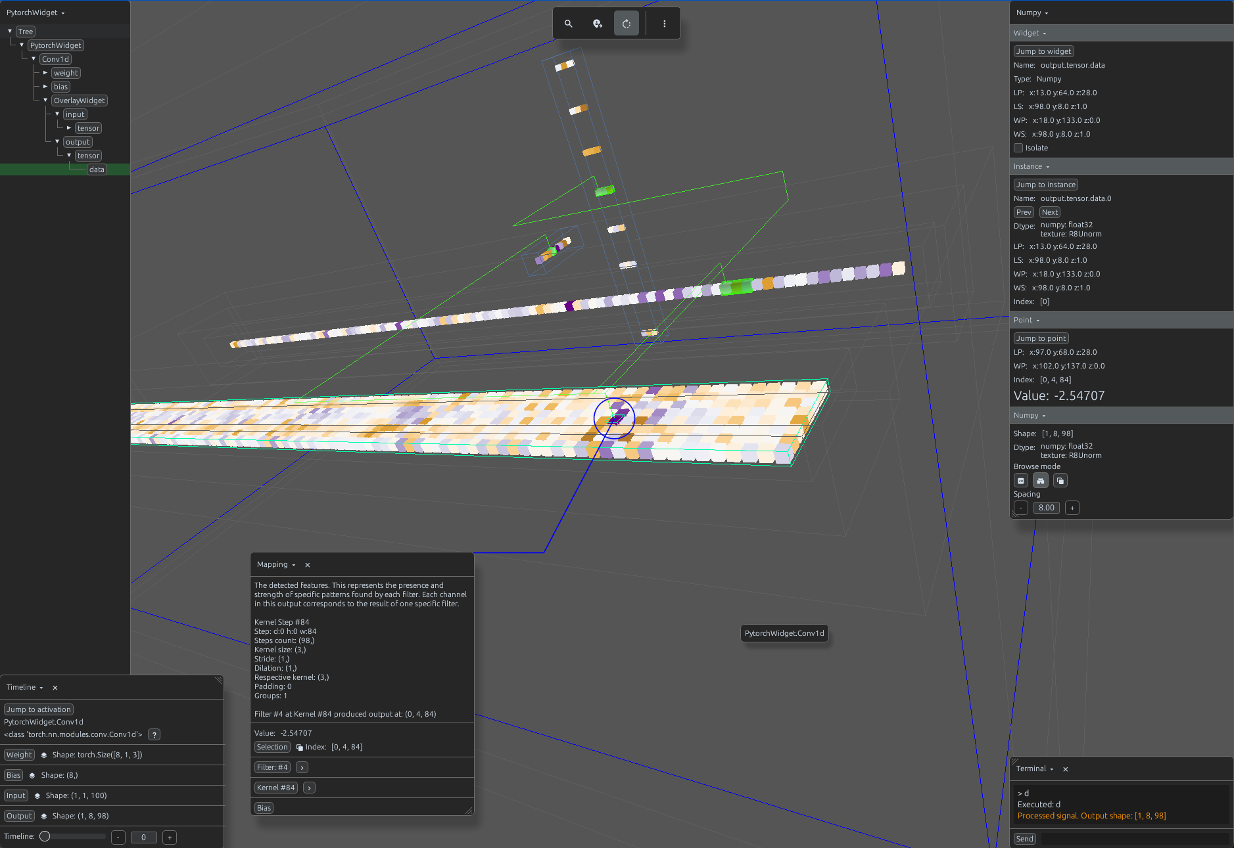Click the Next instance button

(x=1050, y=212)
